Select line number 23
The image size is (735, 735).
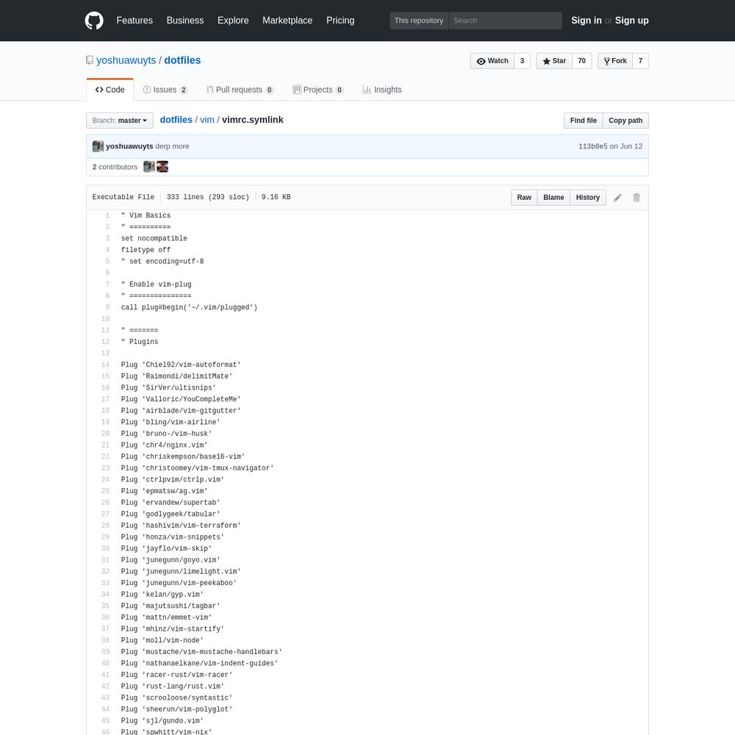(x=105, y=468)
